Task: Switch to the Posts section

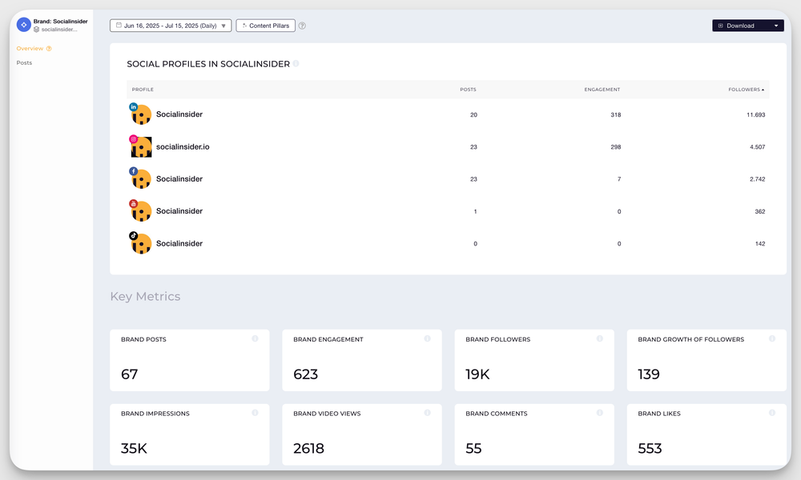Action: coord(24,62)
